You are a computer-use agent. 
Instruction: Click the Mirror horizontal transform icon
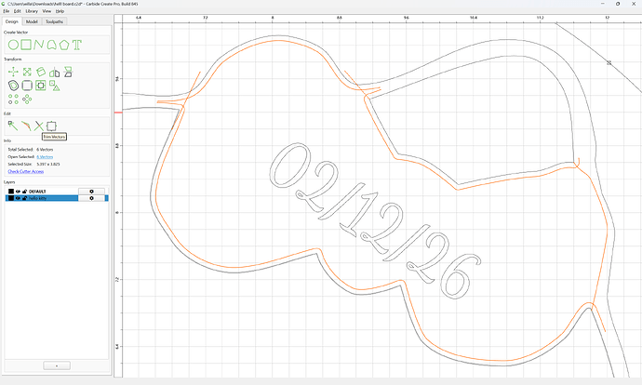coord(55,73)
